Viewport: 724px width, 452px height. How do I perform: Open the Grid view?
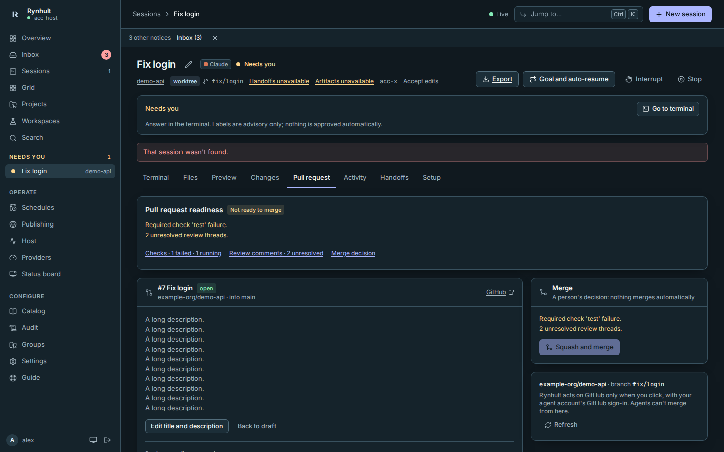click(60, 88)
